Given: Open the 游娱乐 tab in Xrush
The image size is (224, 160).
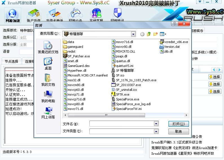Looking at the screenshot, I should [198, 31].
